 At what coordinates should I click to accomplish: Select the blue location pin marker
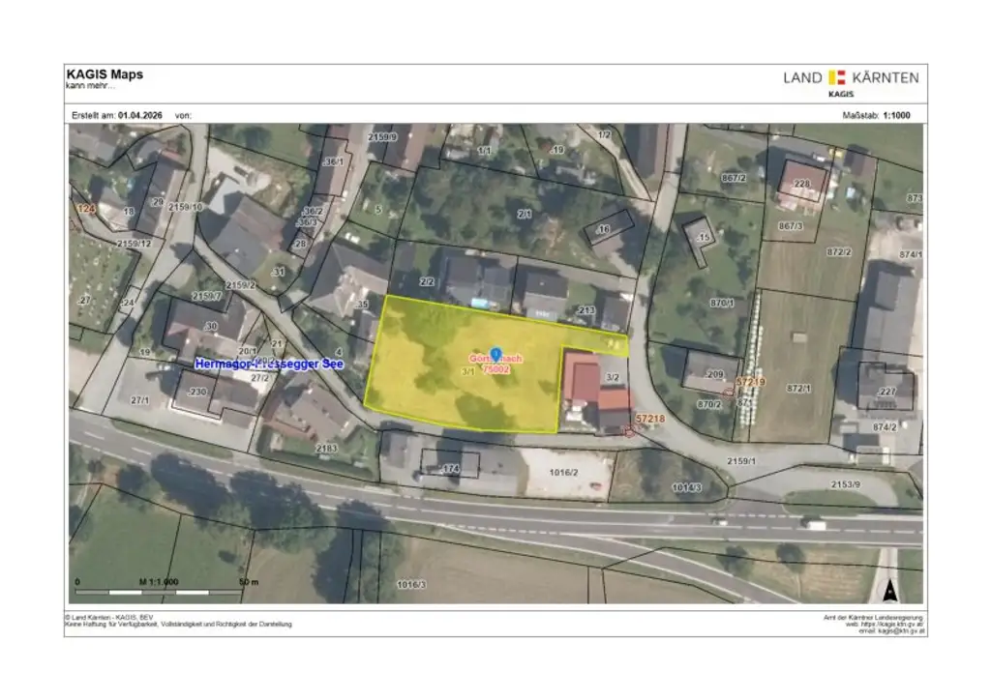(x=495, y=354)
